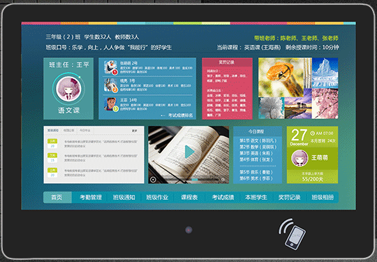The image size is (377, 262).
Task: Click the clock icon beside AM 07:00
Action: click(313, 133)
